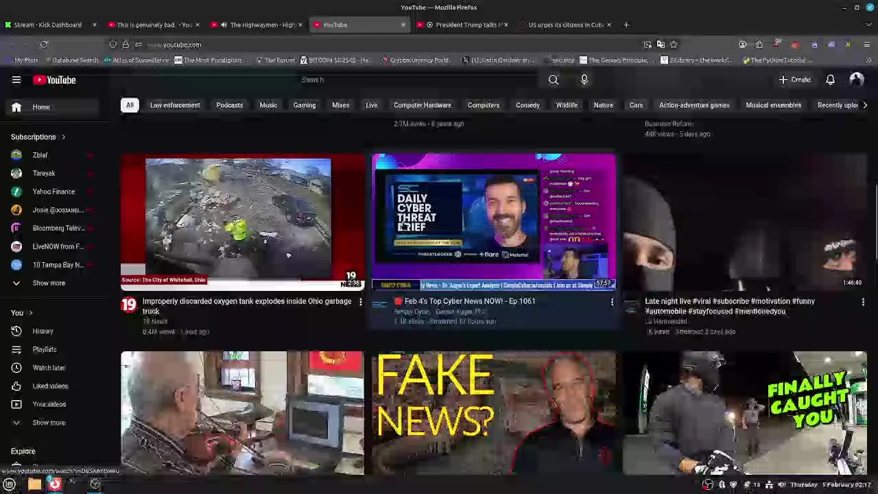The image size is (878, 494).
Task: Select Action-adventure games chip
Action: click(694, 105)
